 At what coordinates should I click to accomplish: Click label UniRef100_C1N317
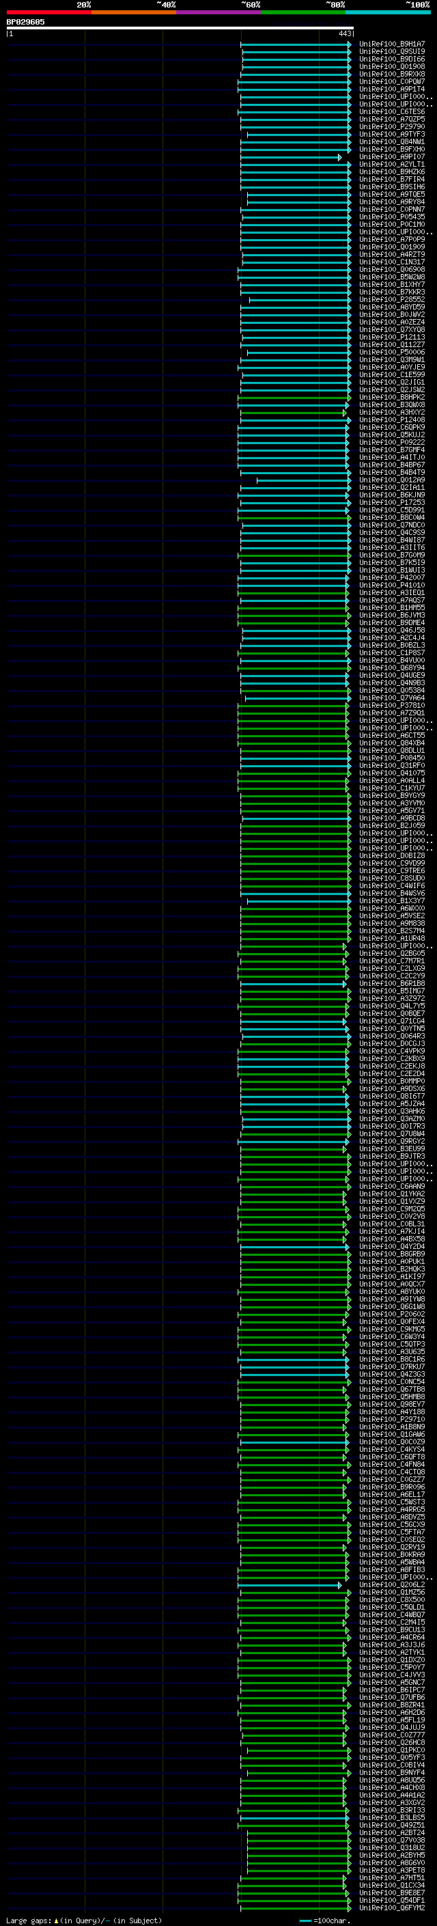tap(392, 262)
